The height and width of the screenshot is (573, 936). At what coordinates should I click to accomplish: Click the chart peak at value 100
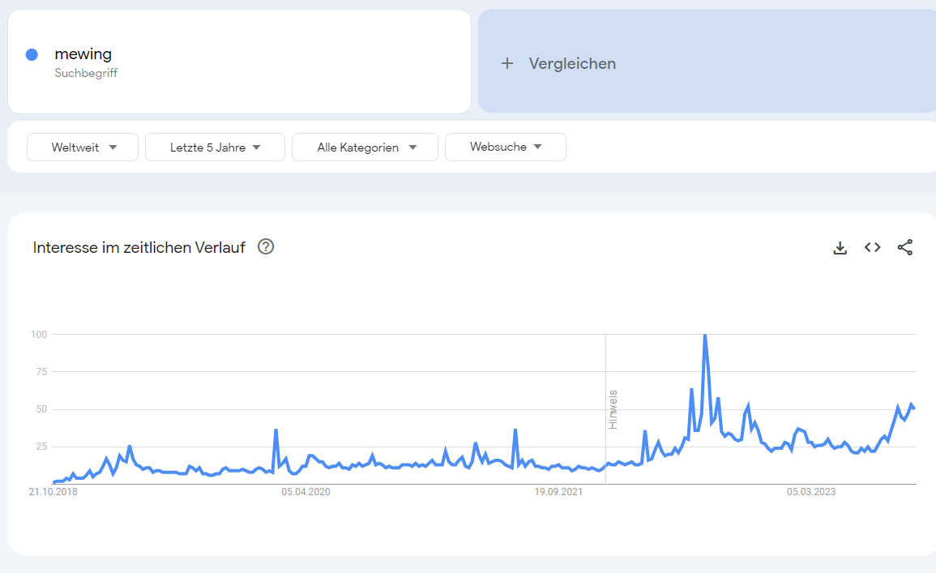[705, 336]
